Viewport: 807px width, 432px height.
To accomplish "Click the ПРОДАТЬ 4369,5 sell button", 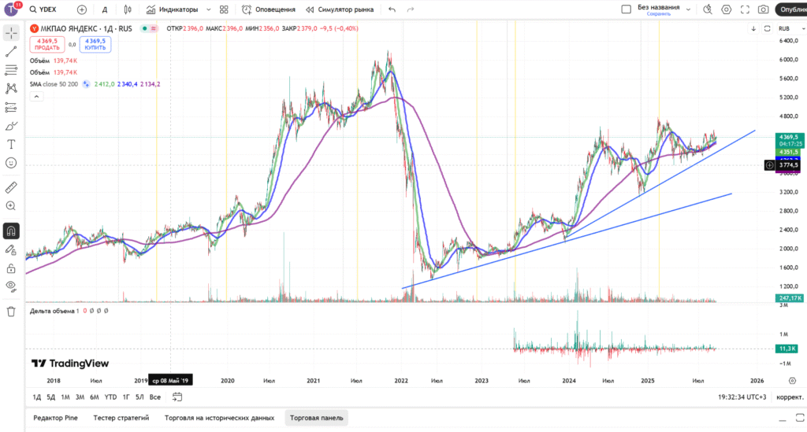I will coord(46,44).
